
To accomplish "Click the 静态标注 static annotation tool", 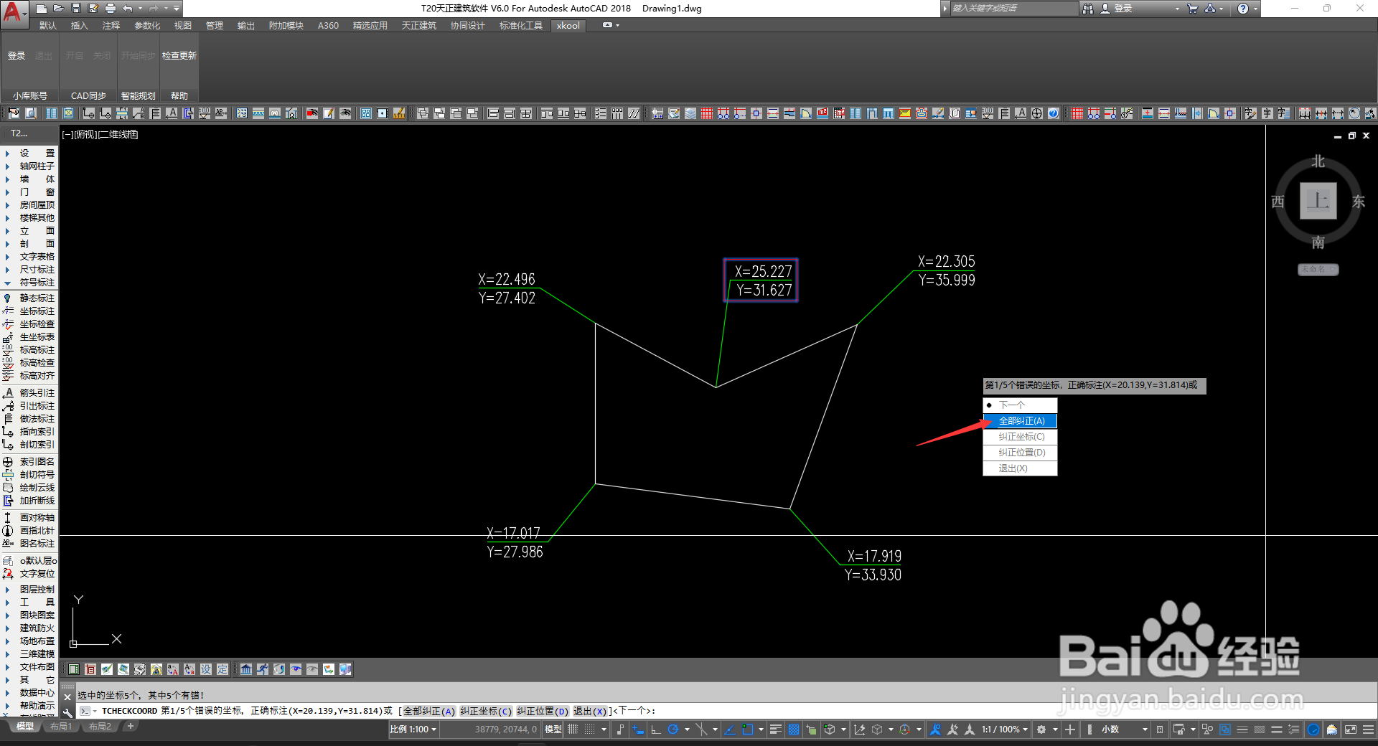I will tap(29, 298).
